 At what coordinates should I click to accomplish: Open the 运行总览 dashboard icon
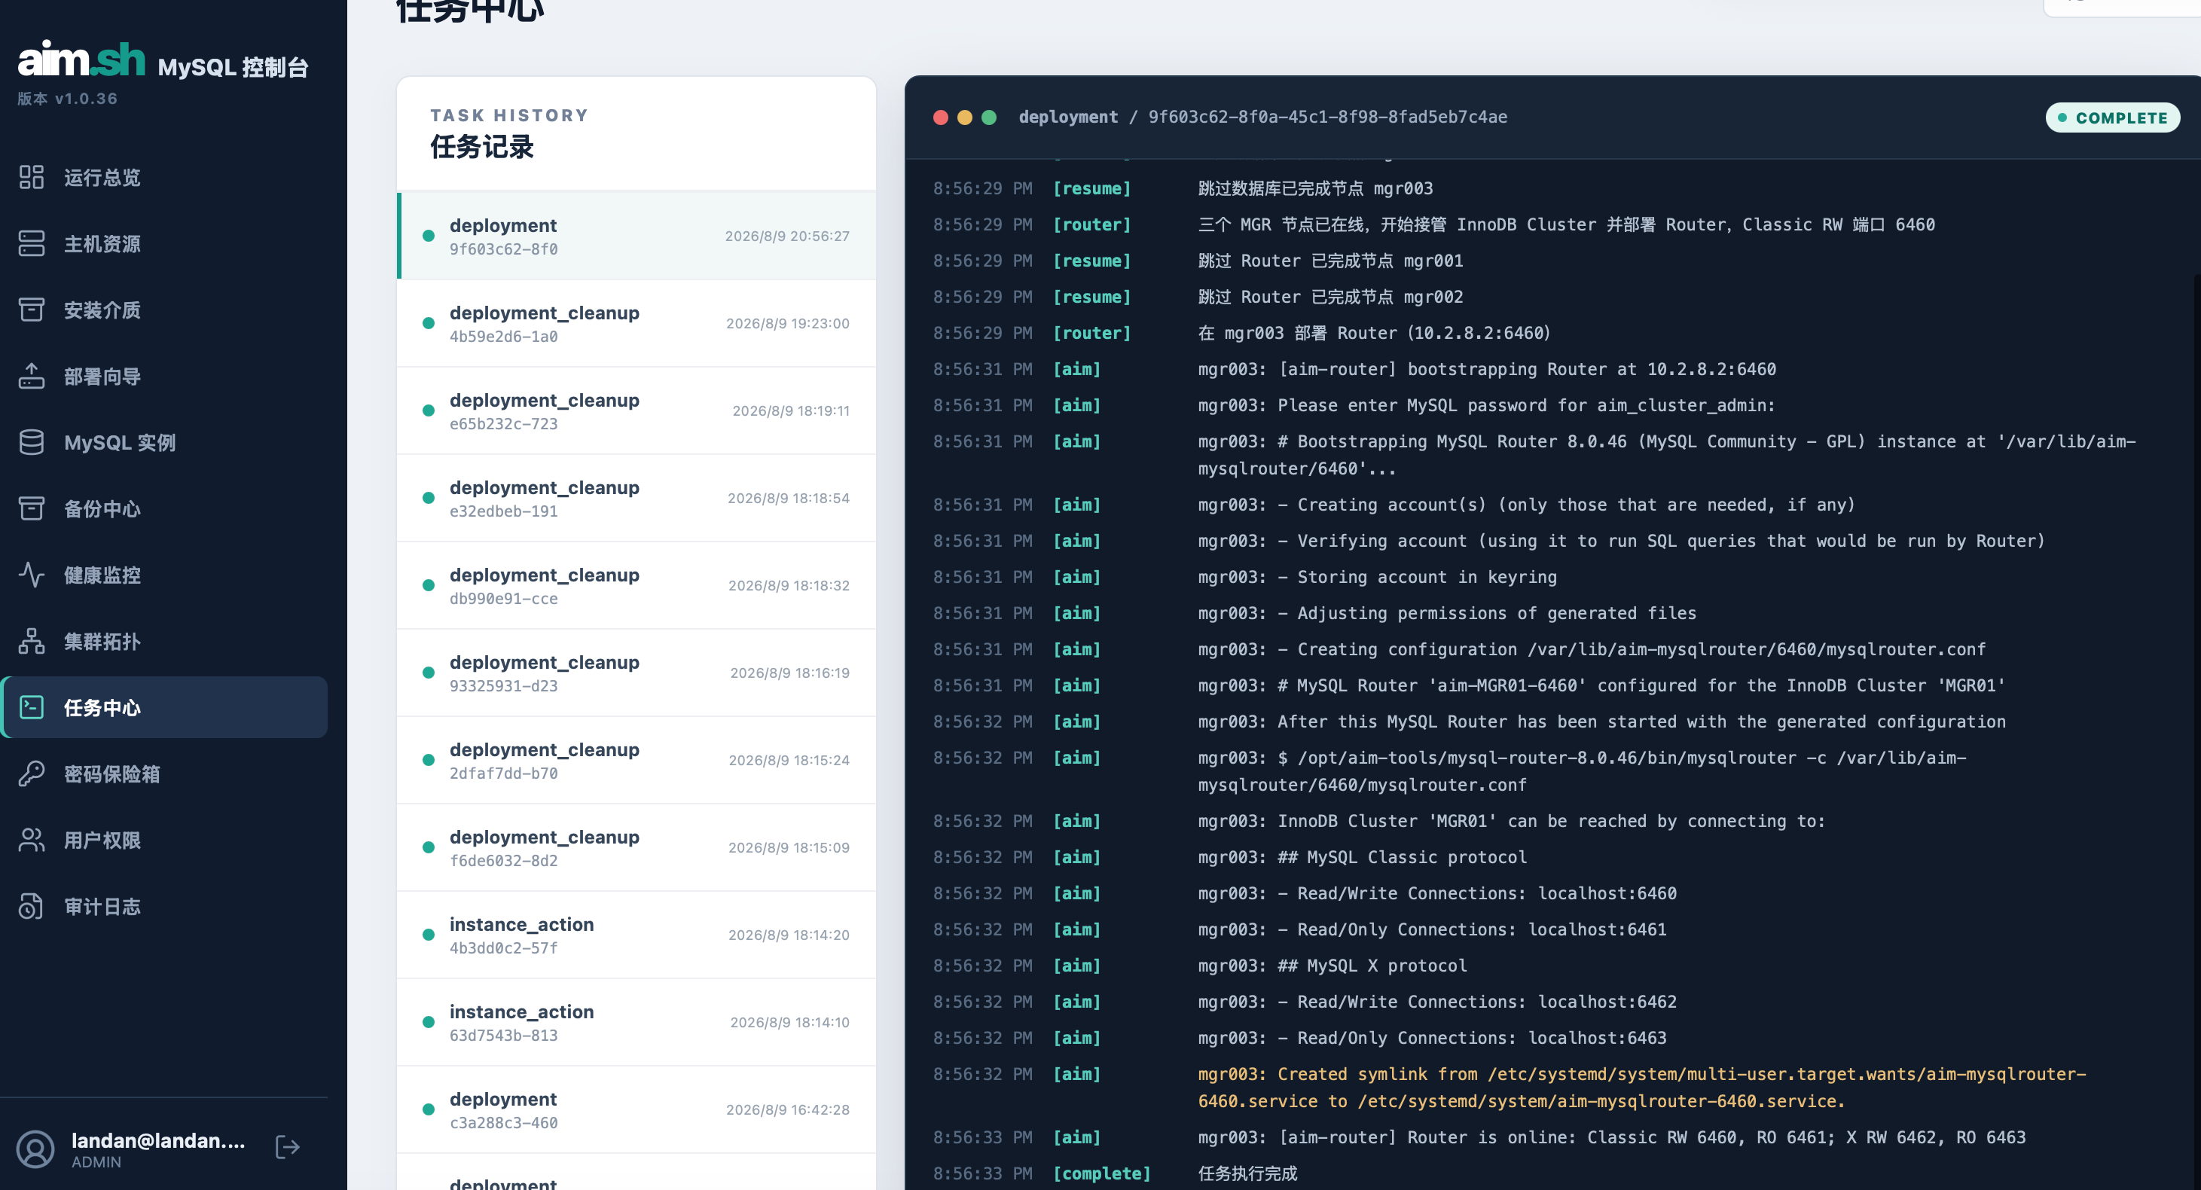(32, 177)
